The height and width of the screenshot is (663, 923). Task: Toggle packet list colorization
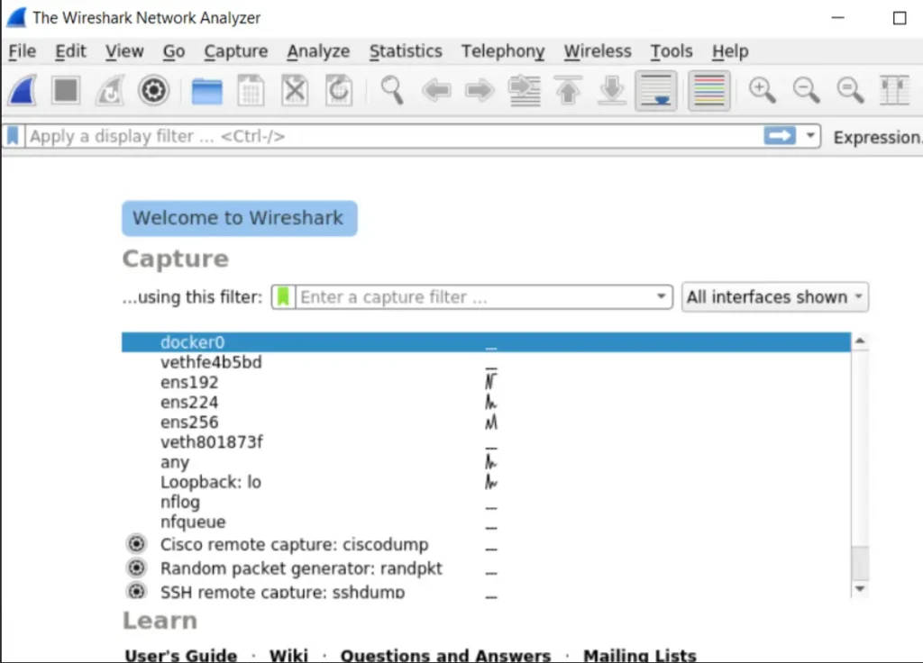708,91
